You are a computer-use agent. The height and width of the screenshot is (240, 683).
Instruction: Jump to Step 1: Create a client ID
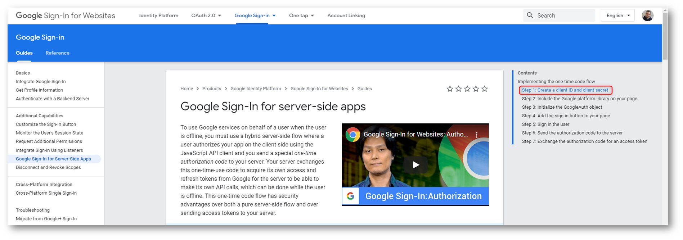[x=565, y=90]
